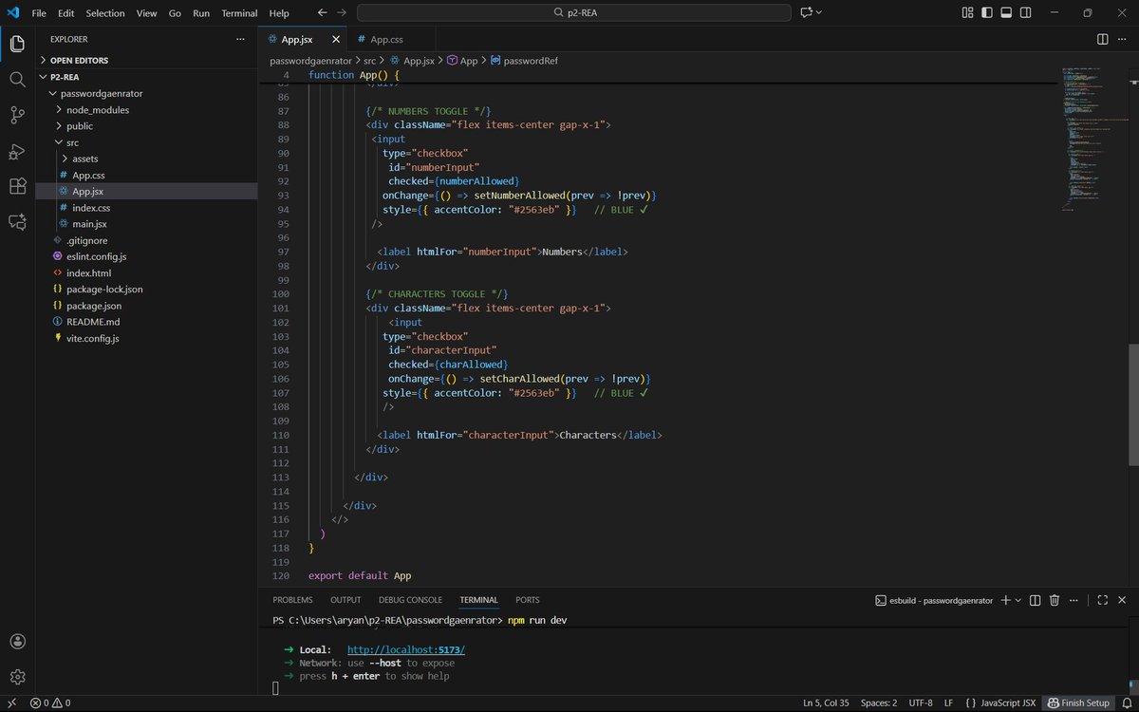Open the Terminal menu
Viewport: 1139px width, 712px height.
pos(239,13)
